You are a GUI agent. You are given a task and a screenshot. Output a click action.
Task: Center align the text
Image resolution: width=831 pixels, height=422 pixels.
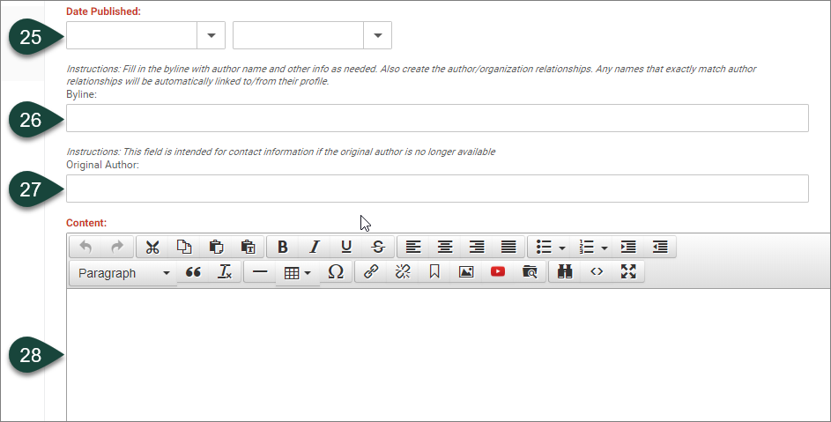tap(445, 248)
